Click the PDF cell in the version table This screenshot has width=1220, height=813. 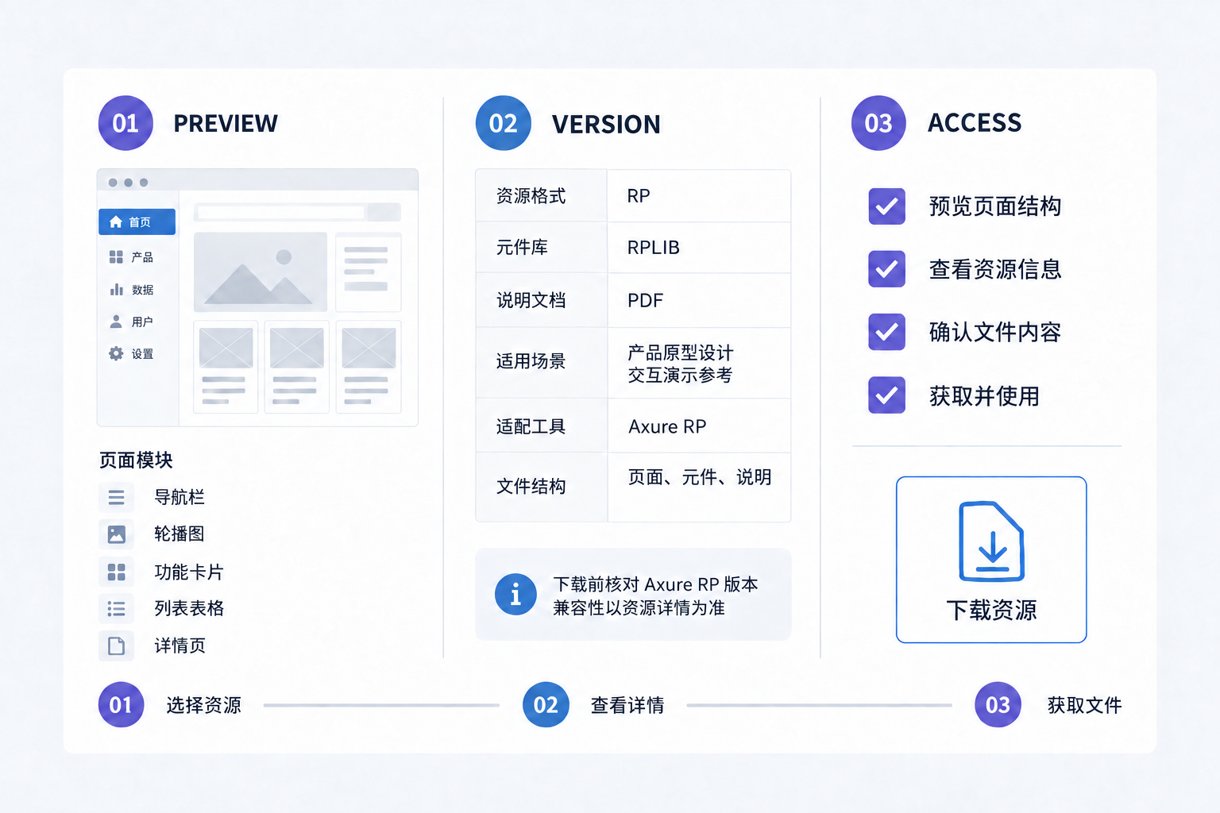[699, 300]
